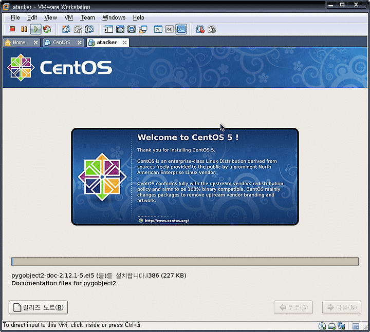
Task: Select the atacker tab
Action: 107,43
